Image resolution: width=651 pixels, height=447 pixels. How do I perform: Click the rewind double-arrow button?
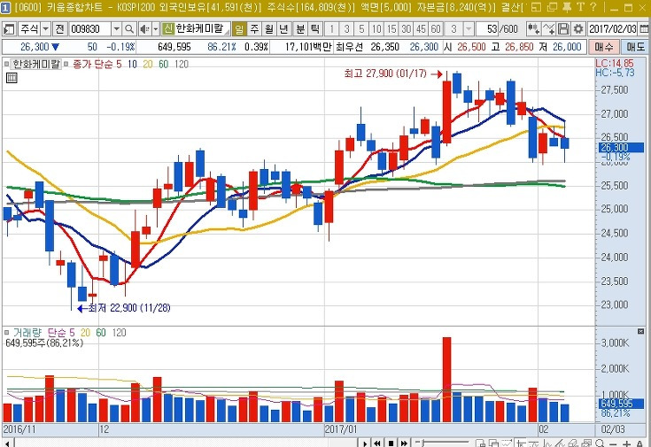(377, 443)
